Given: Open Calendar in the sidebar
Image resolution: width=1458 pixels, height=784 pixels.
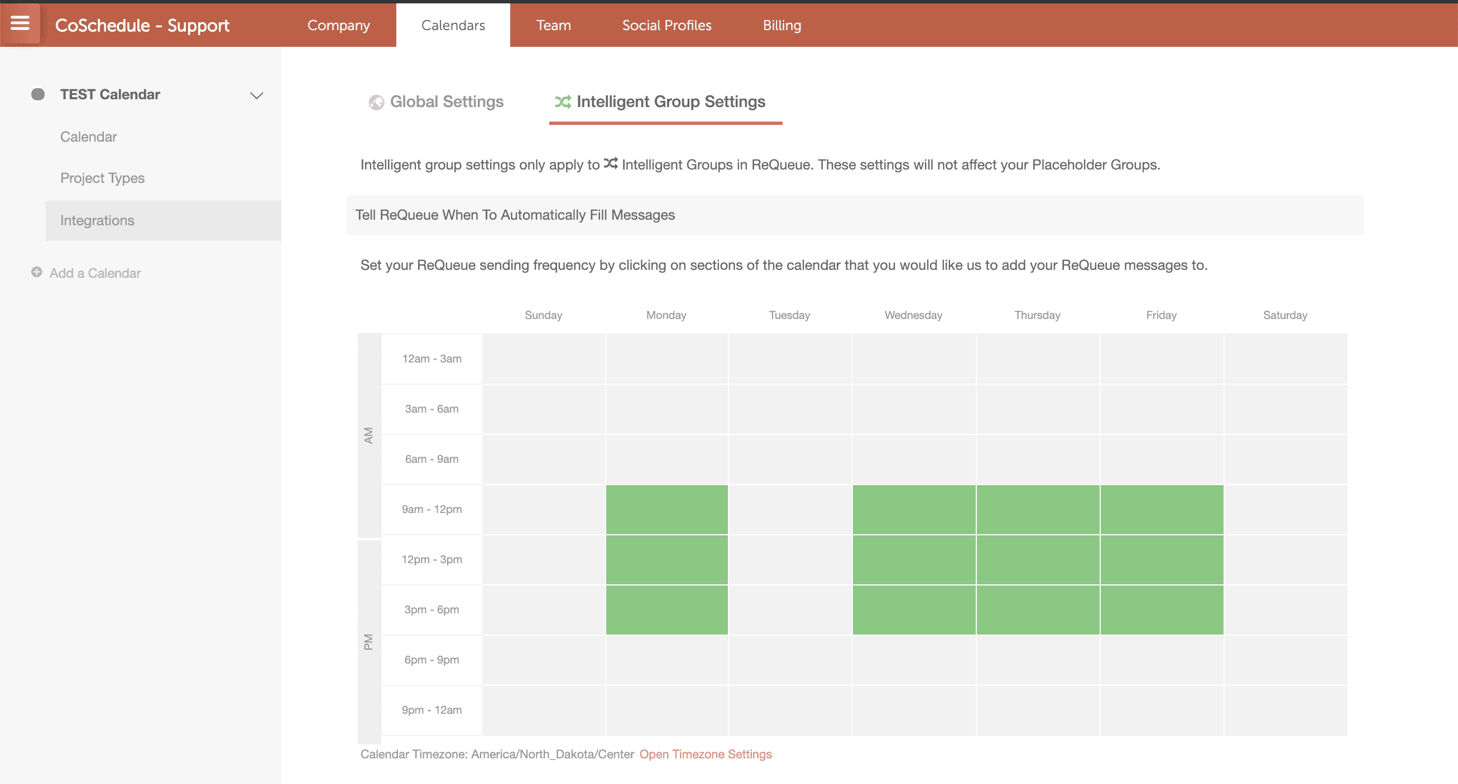Looking at the screenshot, I should click(89, 137).
